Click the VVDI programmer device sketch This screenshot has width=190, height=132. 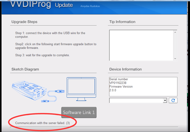(29, 90)
